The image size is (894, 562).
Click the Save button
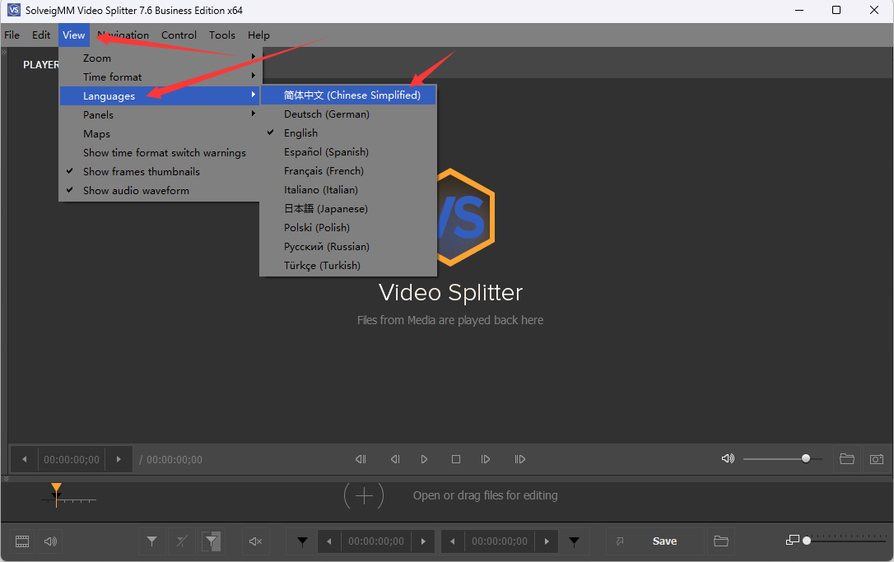[x=664, y=541]
